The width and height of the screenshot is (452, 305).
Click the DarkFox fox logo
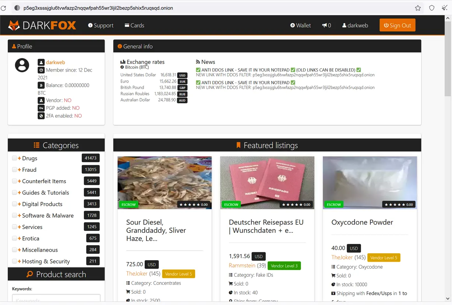pyautogui.click(x=14, y=25)
